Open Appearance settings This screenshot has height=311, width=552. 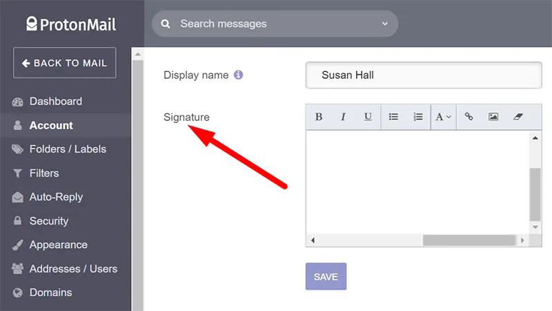point(59,245)
